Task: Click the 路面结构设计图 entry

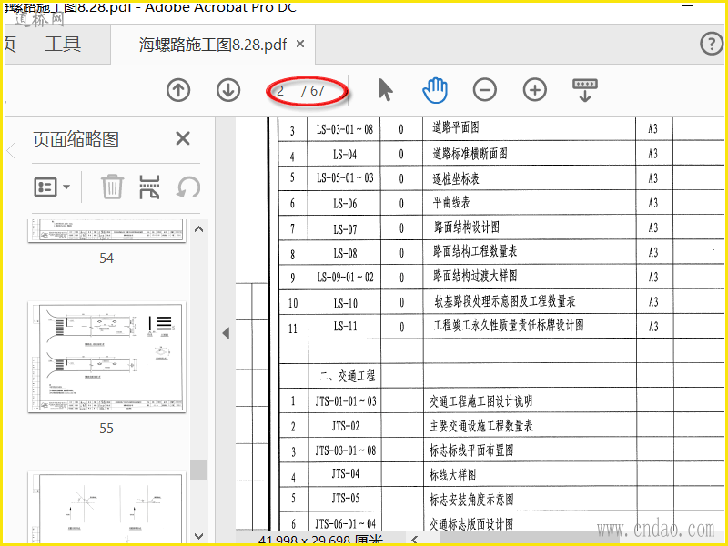Action: coord(467,227)
